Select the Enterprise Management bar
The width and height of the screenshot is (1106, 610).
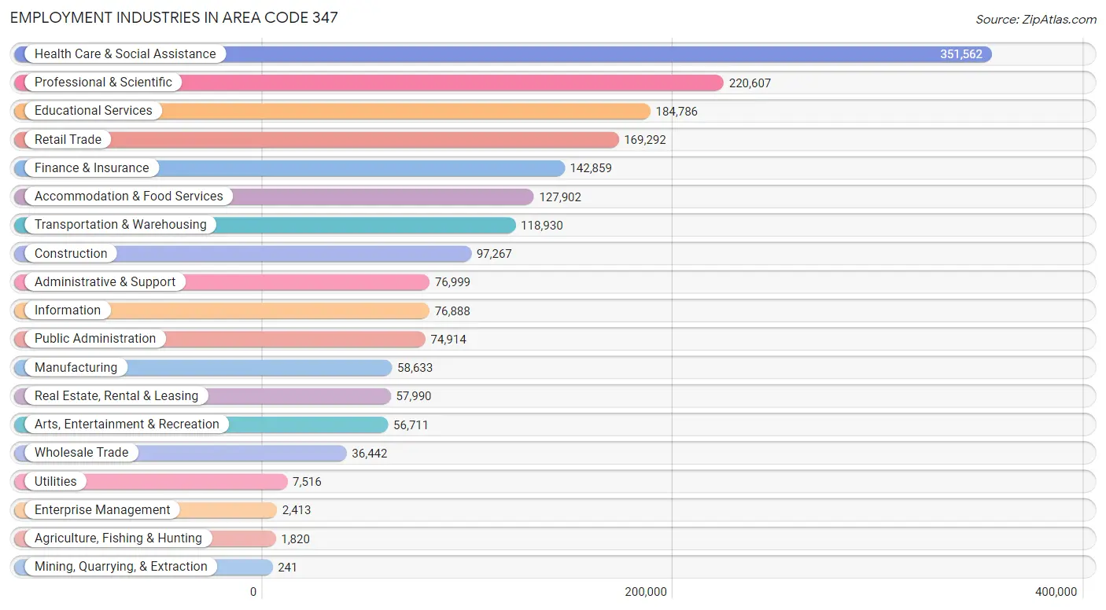tap(197, 509)
